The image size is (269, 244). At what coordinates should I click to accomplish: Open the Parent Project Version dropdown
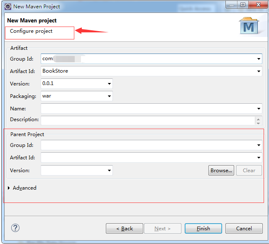(109, 171)
